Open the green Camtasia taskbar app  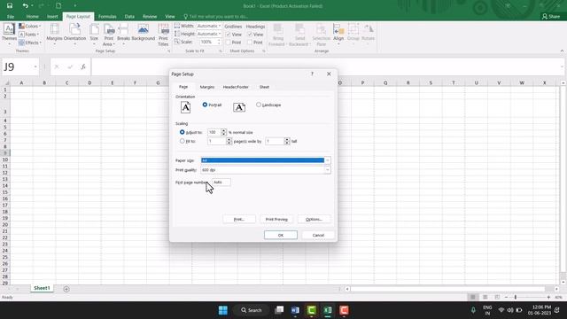pos(311,310)
